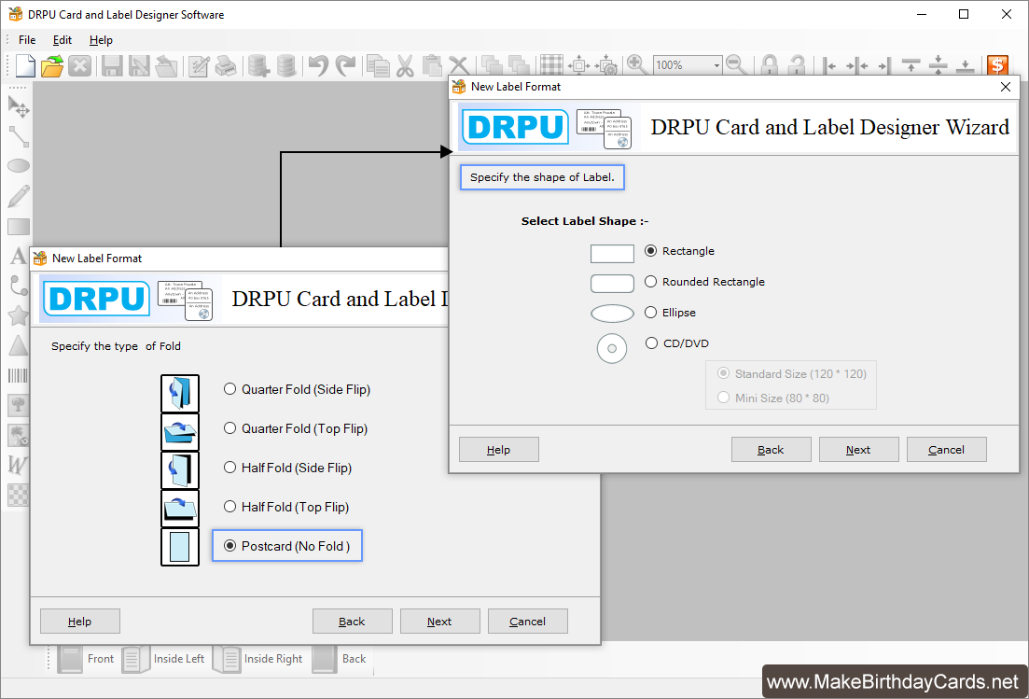The height and width of the screenshot is (699, 1029).
Task: Click the Redo arrow icon
Action: 345,65
